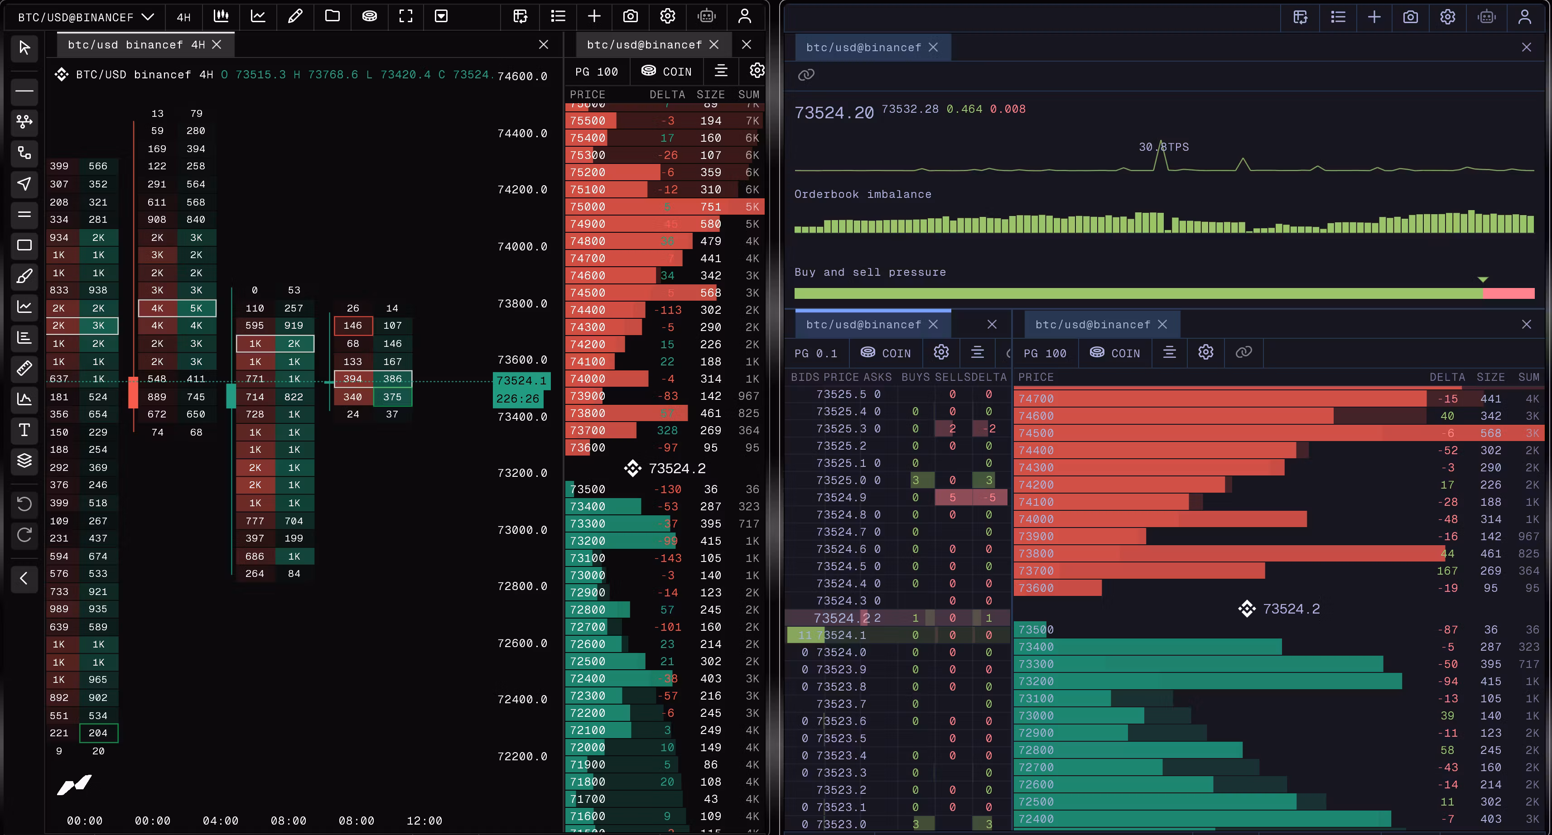Viewport: 1552px width, 835px height.
Task: Collapse the left drawing toolbar
Action: 24,579
